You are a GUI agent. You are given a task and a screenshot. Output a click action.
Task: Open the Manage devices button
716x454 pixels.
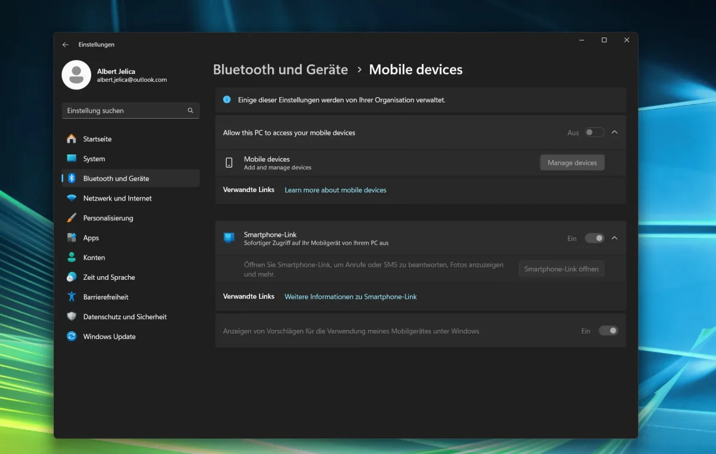coord(572,162)
